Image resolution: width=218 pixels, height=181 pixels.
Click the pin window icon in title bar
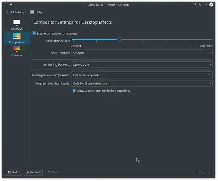click(x=11, y=4)
